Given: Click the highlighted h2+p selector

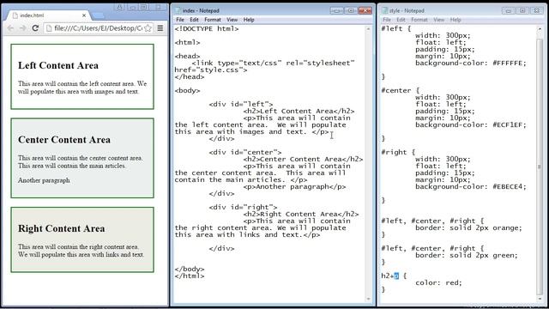Looking at the screenshot, I should click(389, 276).
